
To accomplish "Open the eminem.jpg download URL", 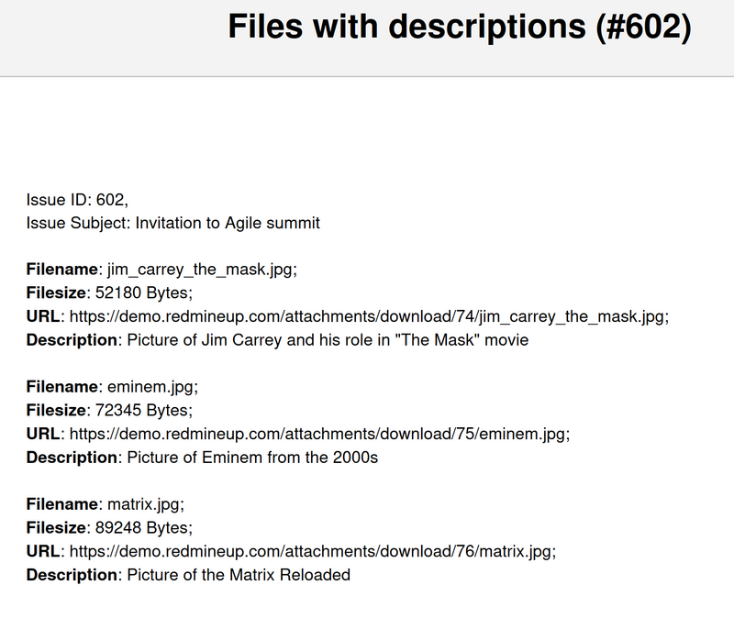I will tap(319, 434).
